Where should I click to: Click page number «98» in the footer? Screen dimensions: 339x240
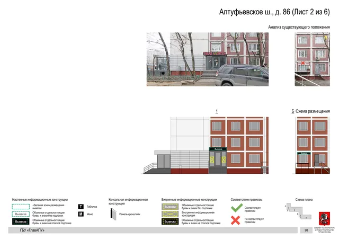click(x=306, y=230)
